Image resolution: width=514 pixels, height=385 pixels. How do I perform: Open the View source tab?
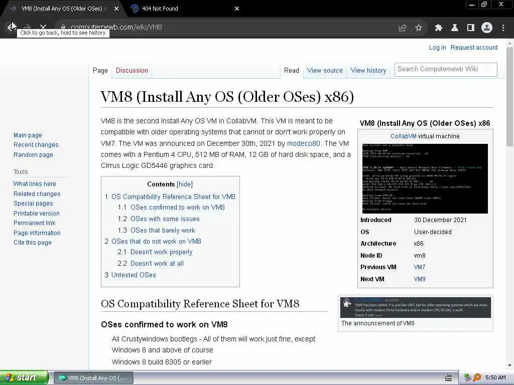(x=325, y=70)
